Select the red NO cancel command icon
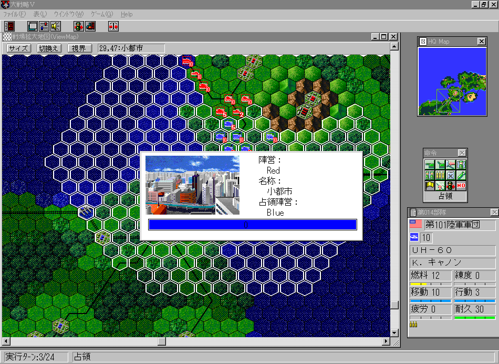This screenshot has width=499, height=364. pyautogui.click(x=461, y=185)
